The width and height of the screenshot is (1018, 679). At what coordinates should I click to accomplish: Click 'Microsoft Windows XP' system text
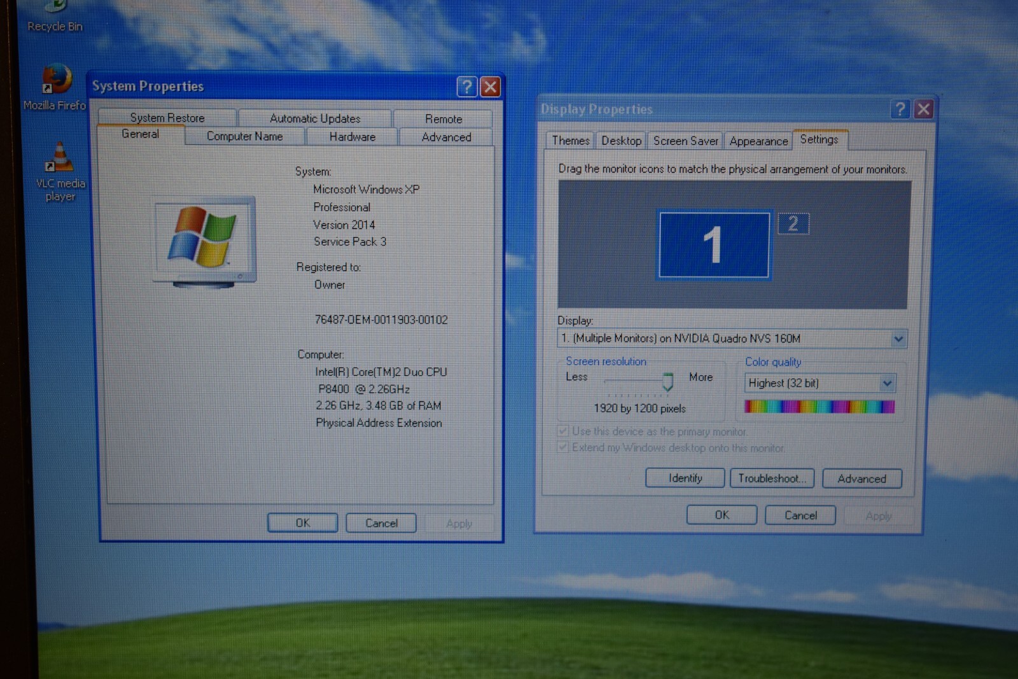pyautogui.click(x=366, y=190)
